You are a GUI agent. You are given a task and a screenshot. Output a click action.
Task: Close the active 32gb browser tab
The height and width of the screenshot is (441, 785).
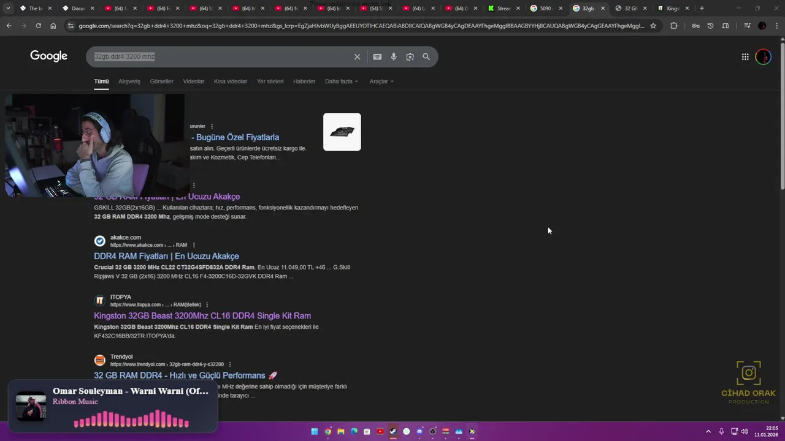602,9
